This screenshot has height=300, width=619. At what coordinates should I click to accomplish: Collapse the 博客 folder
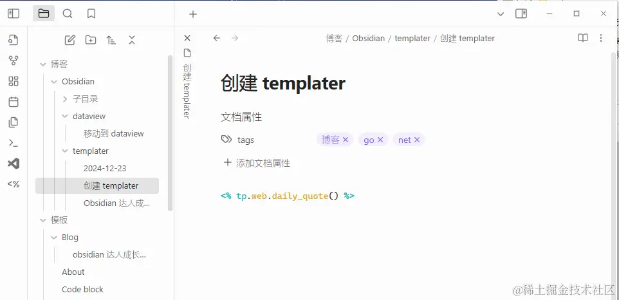click(x=43, y=64)
